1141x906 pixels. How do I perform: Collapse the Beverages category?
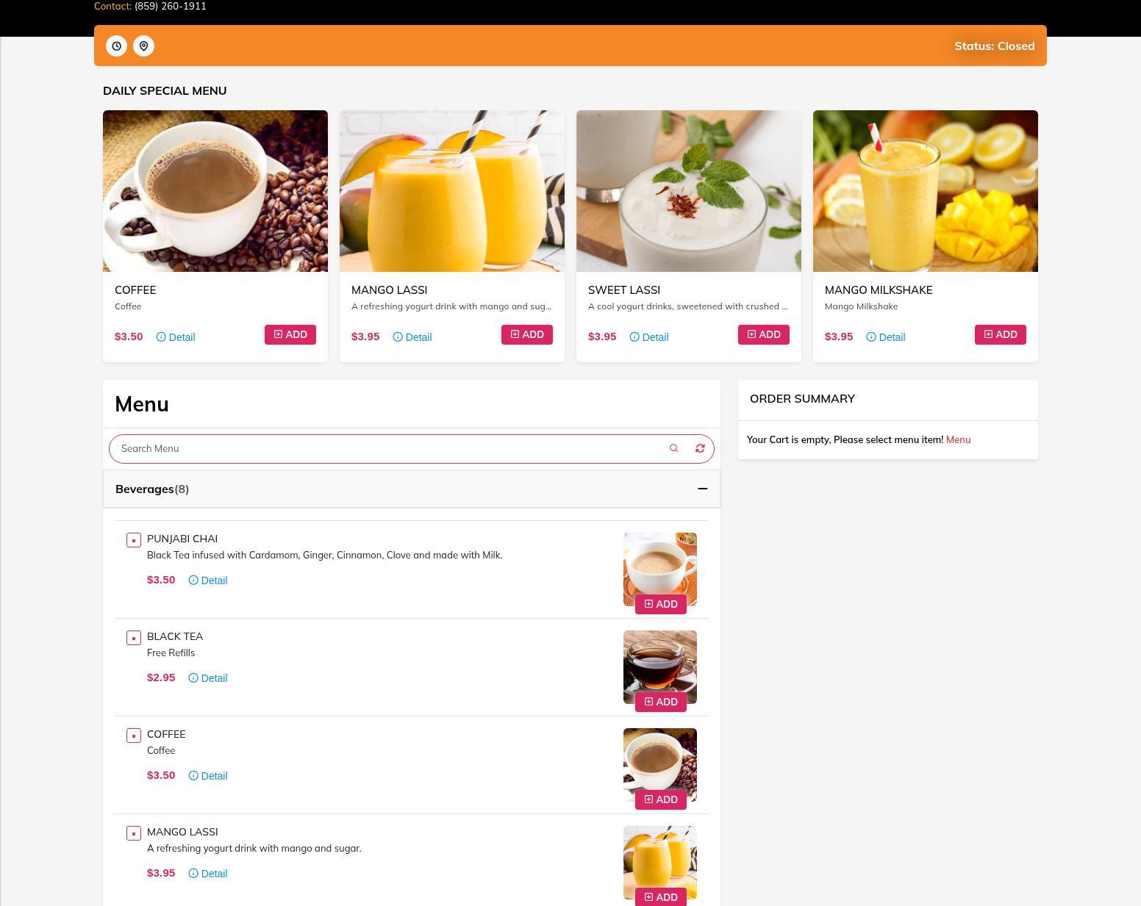(x=412, y=489)
